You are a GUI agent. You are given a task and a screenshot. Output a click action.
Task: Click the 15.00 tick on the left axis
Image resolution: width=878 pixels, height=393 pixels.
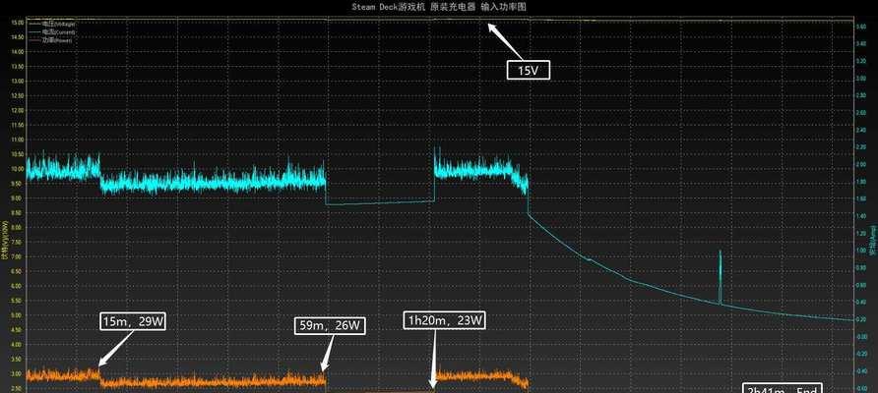pos(18,23)
